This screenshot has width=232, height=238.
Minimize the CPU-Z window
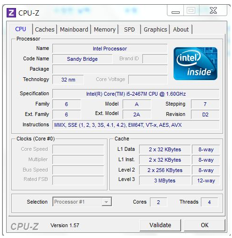pyautogui.click(x=175, y=10)
